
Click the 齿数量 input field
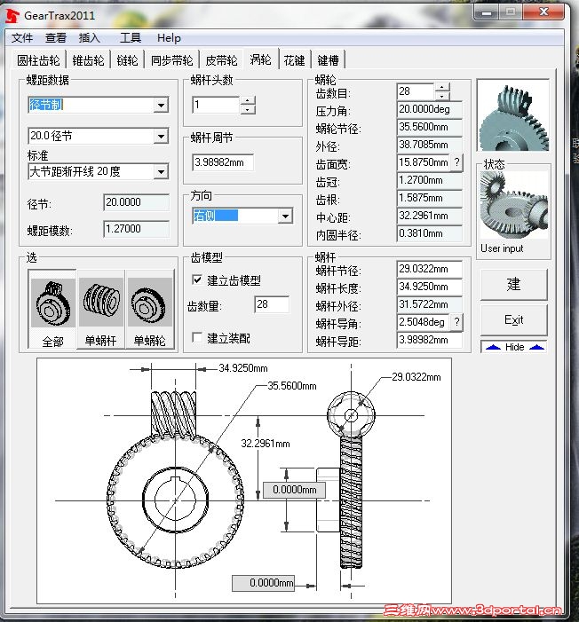pos(272,304)
